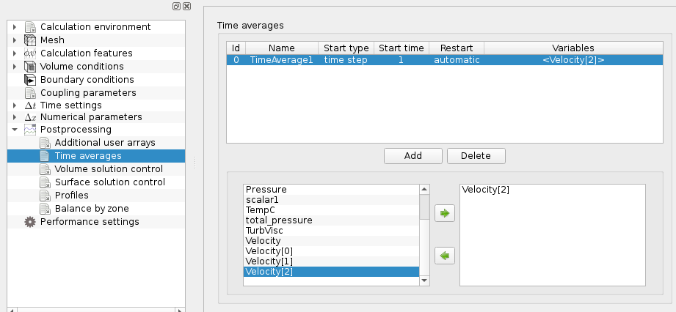676x312 pixels.
Task: Click the Performance settings gear icon
Action: [x=30, y=222]
